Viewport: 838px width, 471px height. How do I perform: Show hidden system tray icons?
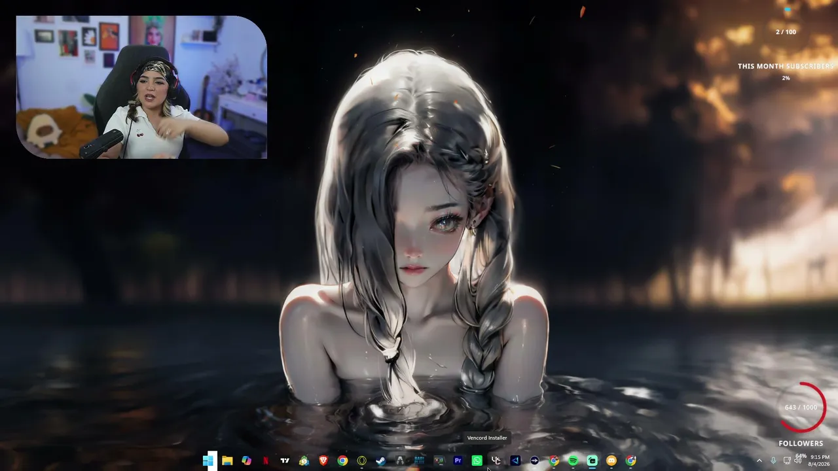pos(759,461)
